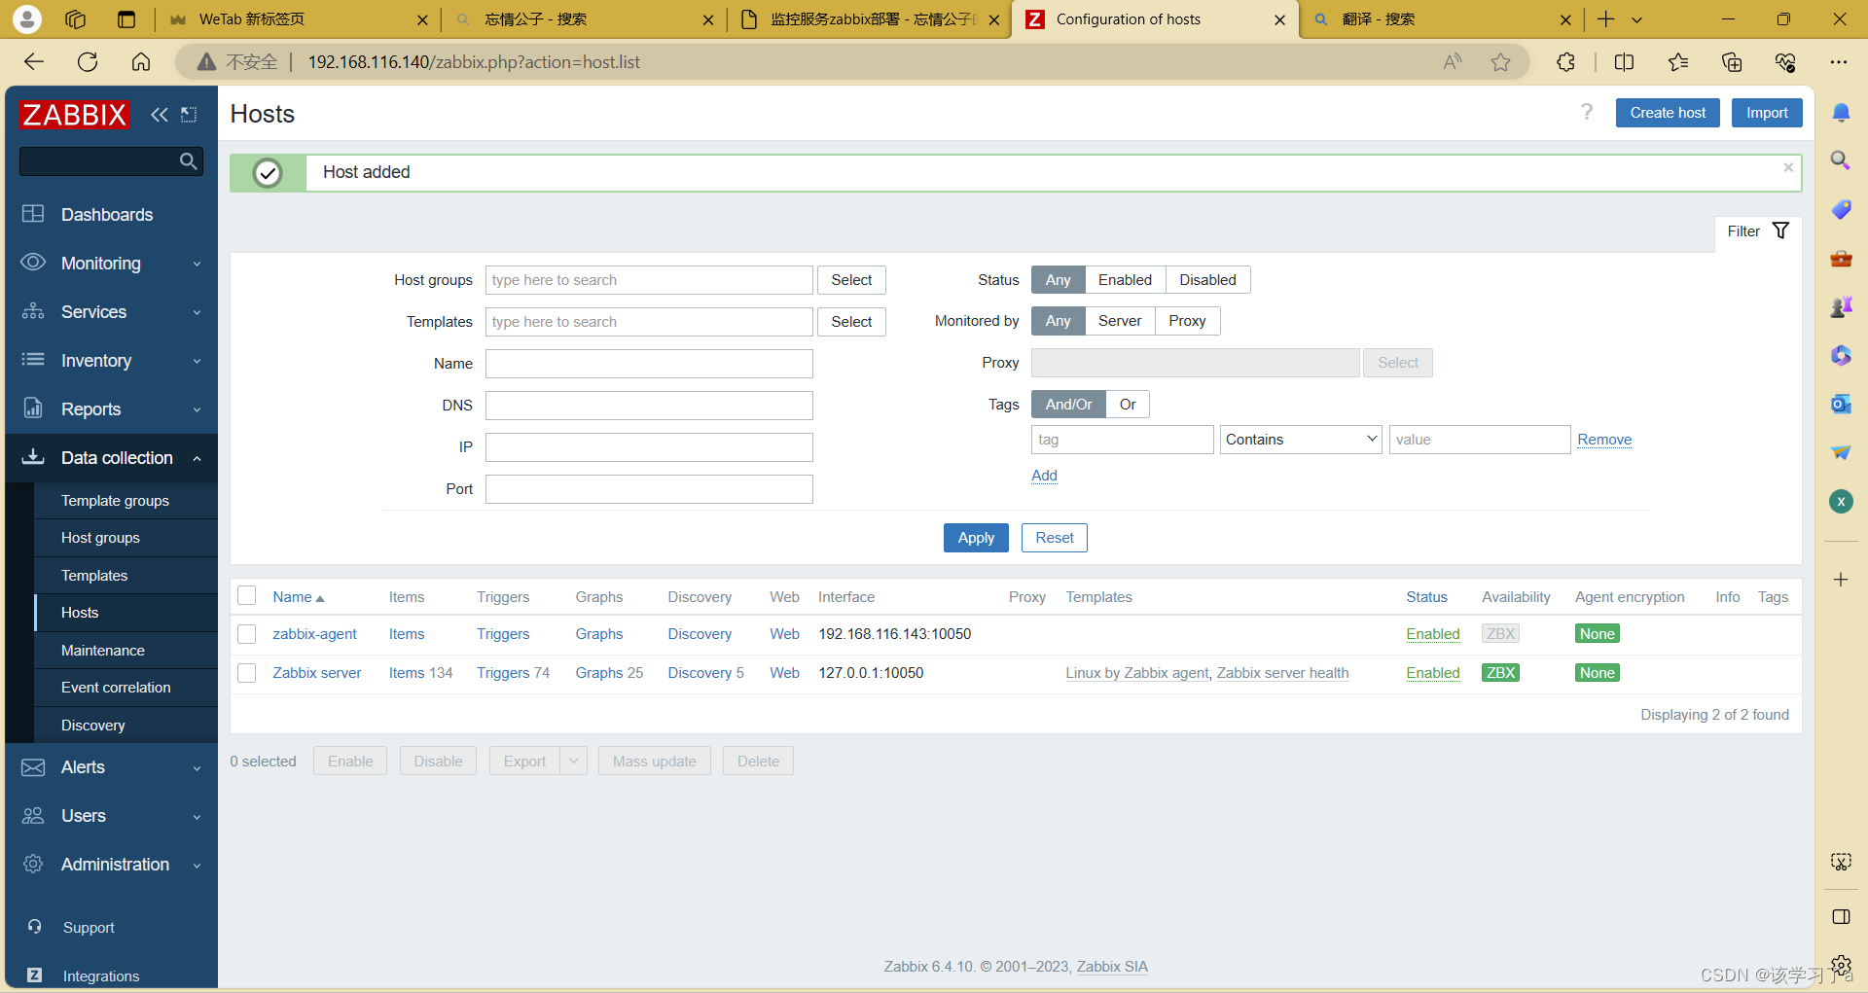
Task: Open Edge sidebar tools briefcase icon
Action: coord(1841,258)
